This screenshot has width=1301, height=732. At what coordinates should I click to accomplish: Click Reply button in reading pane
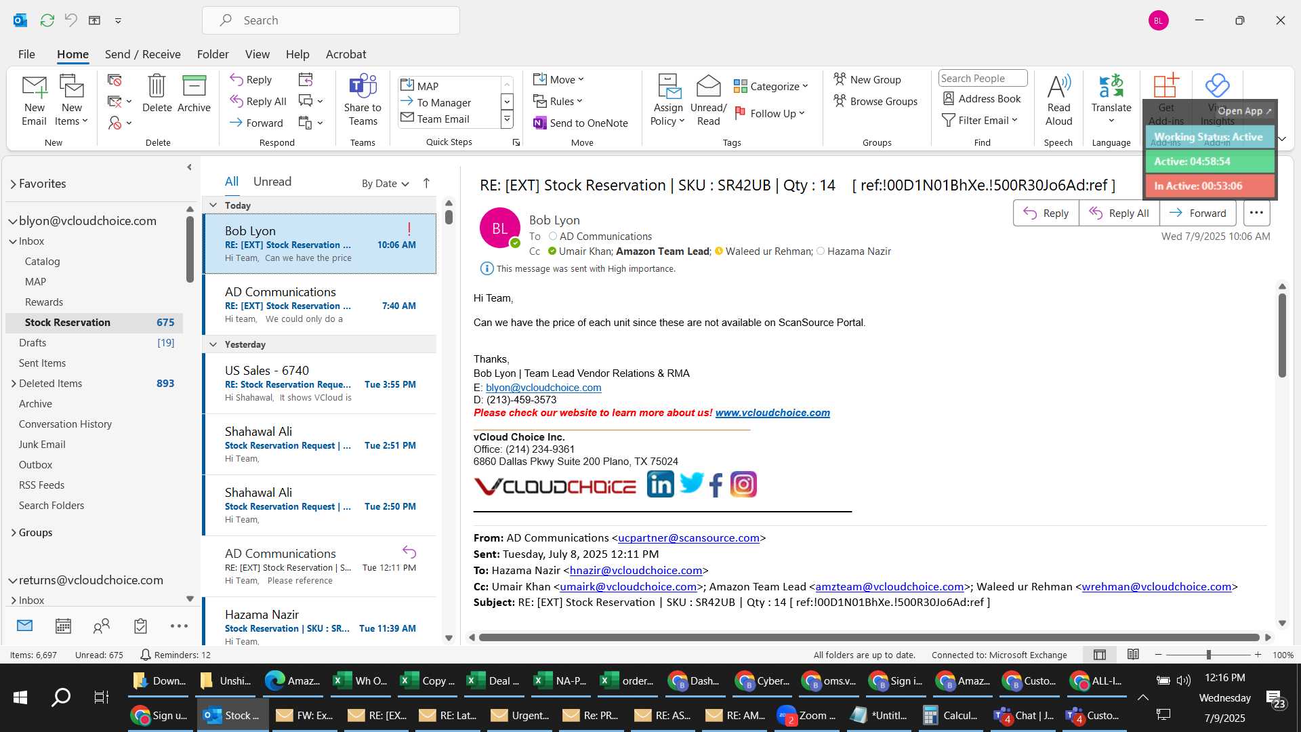(1046, 213)
